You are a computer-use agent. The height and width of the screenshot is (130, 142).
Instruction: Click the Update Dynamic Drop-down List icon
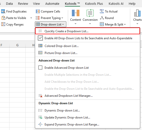[x=40, y=117]
